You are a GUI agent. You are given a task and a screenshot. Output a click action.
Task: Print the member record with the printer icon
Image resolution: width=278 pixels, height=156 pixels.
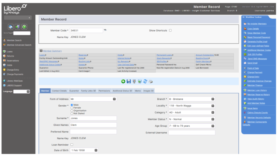tap(151, 81)
